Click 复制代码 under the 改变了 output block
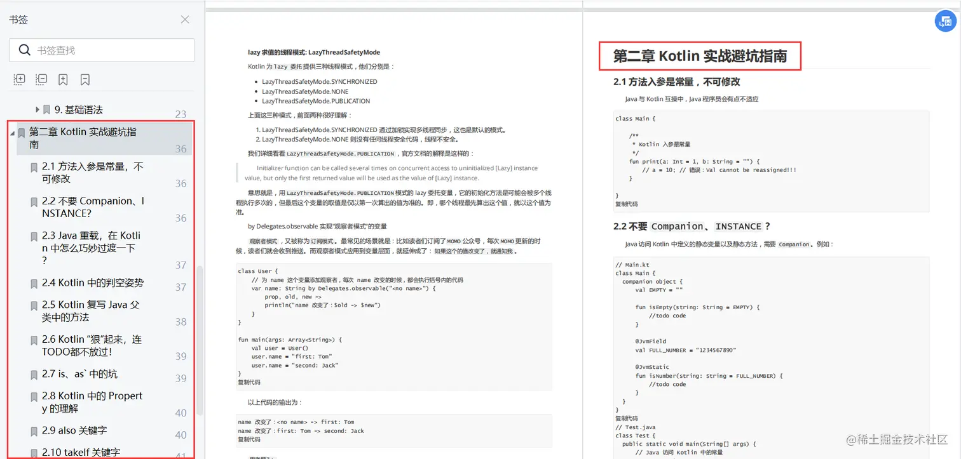Image resolution: width=961 pixels, height=459 pixels. coord(249,439)
